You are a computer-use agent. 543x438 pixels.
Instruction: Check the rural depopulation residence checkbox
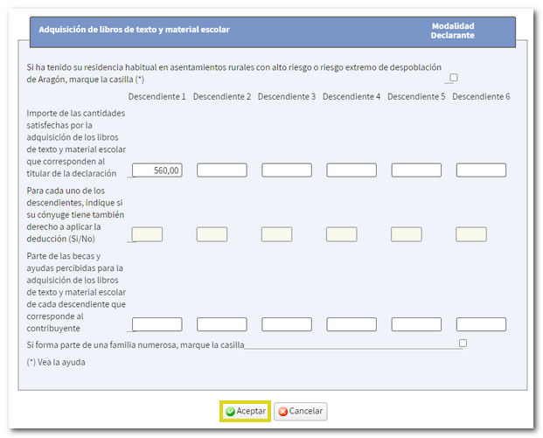tap(453, 78)
